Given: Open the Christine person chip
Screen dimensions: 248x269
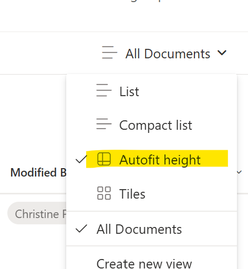Looking at the screenshot, I should [37, 213].
